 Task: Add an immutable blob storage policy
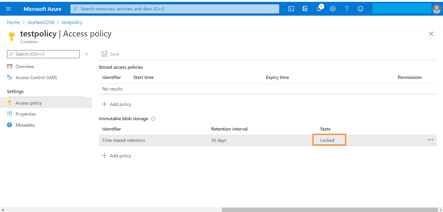point(117,156)
